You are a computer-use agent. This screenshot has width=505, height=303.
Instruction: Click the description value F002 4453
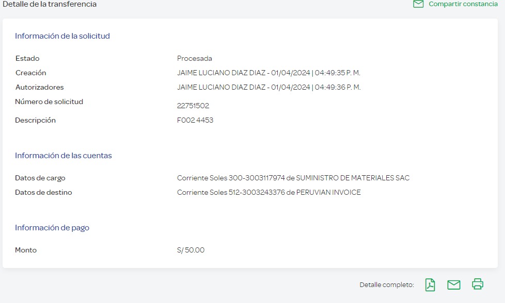coord(195,121)
